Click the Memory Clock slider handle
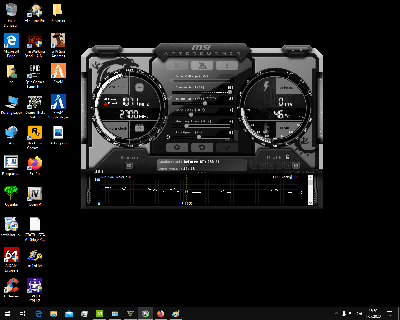The height and width of the screenshot is (320, 400). tap(187, 126)
